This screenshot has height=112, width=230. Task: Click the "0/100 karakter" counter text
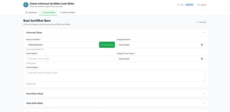pos(31,63)
